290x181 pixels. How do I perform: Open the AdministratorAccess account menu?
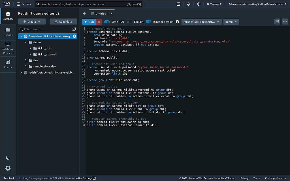[x=257, y=4]
